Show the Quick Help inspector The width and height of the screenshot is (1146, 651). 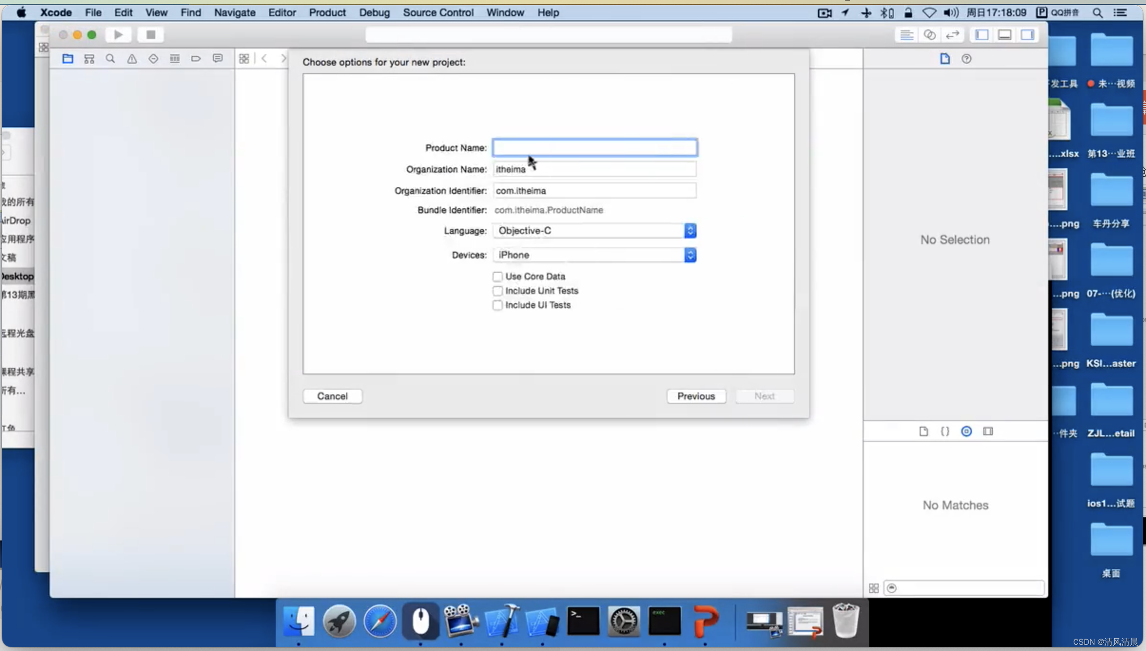click(966, 58)
